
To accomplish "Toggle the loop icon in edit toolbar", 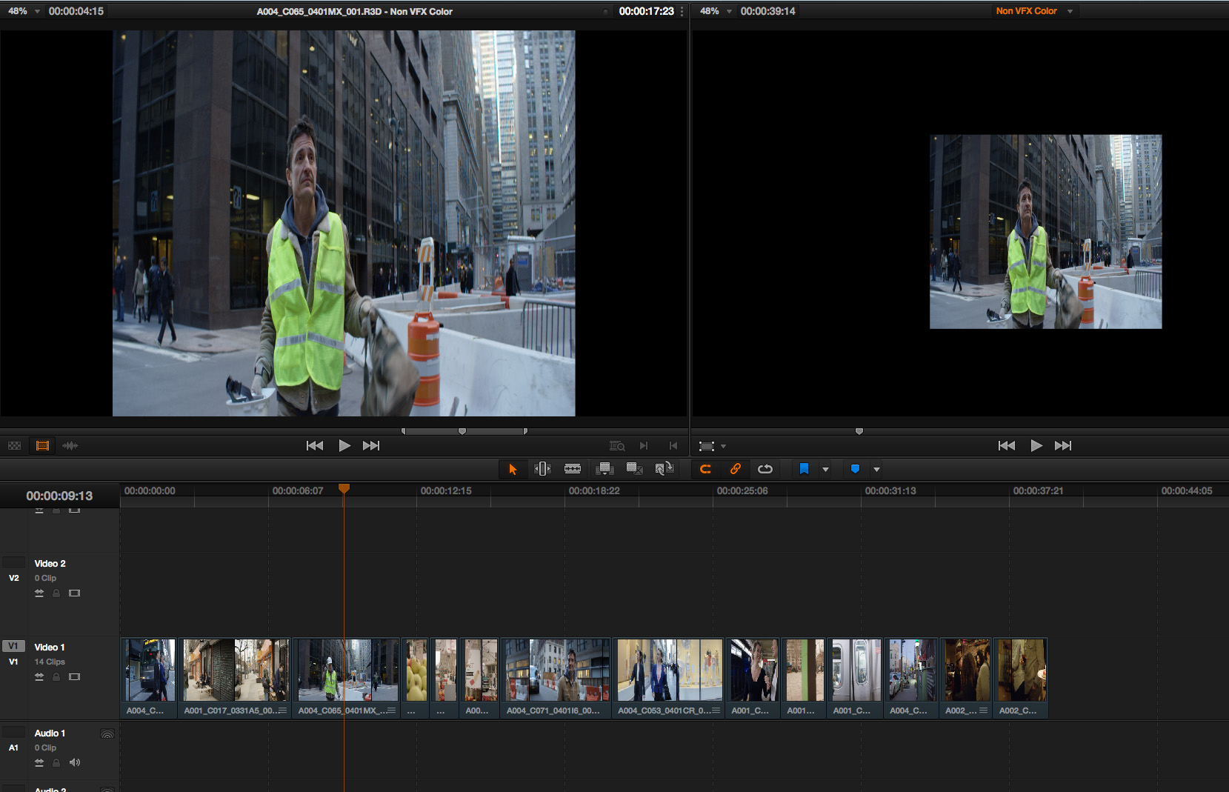I will [x=765, y=469].
